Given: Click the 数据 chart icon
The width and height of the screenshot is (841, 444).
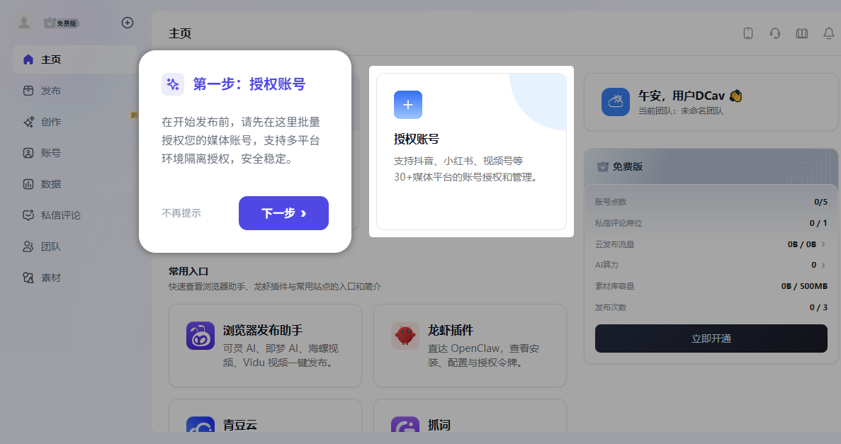Looking at the screenshot, I should tap(28, 184).
